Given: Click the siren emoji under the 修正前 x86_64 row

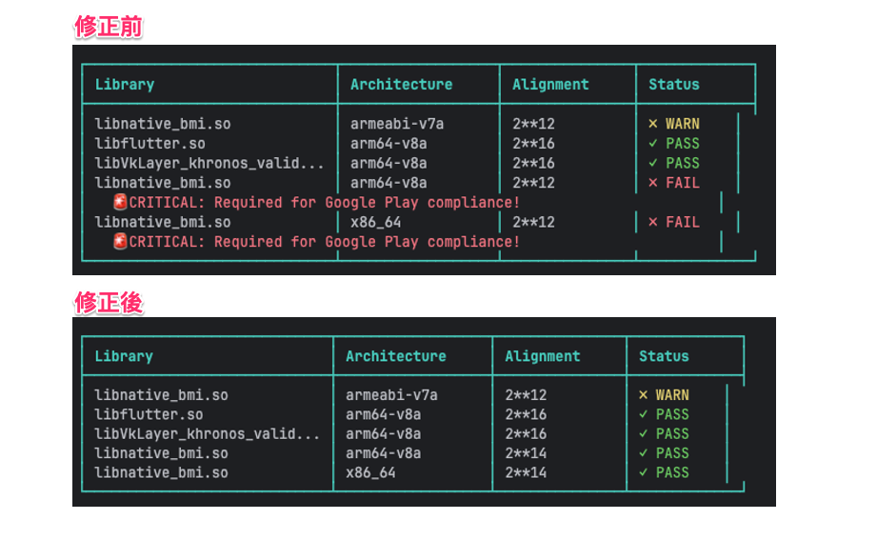Looking at the screenshot, I should 120,242.
